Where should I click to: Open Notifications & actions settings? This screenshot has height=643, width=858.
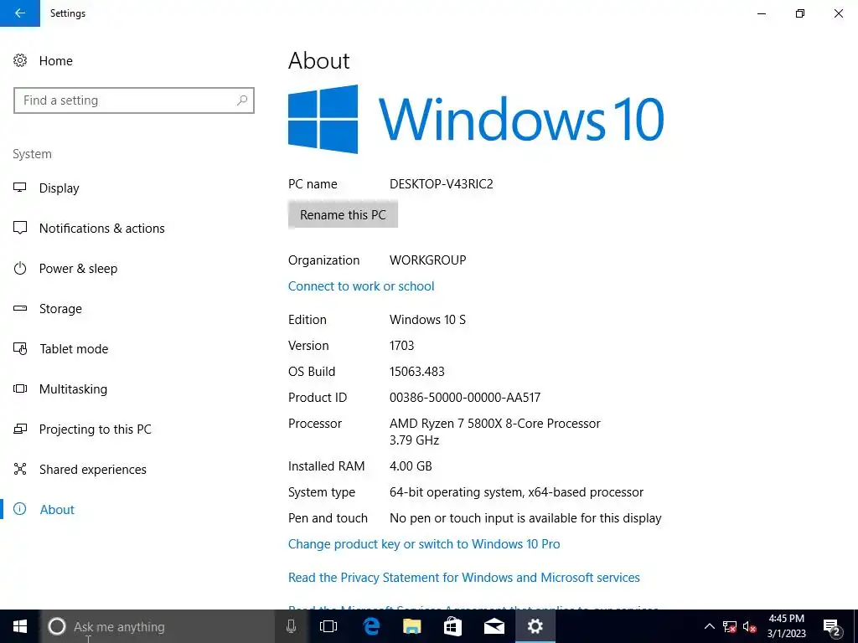(101, 229)
